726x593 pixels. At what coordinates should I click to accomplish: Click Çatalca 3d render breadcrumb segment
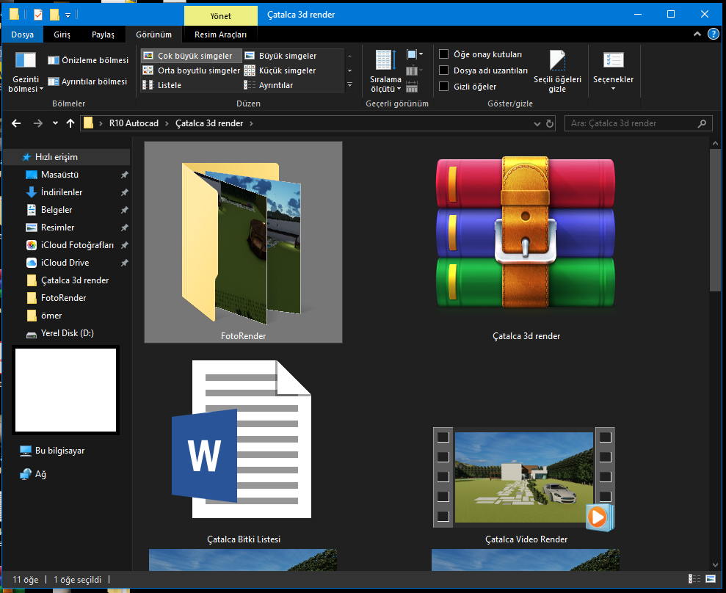(x=209, y=123)
